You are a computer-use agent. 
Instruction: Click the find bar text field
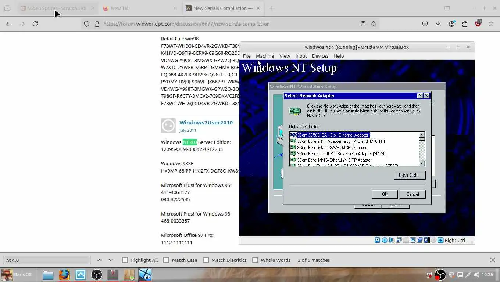coord(47,260)
